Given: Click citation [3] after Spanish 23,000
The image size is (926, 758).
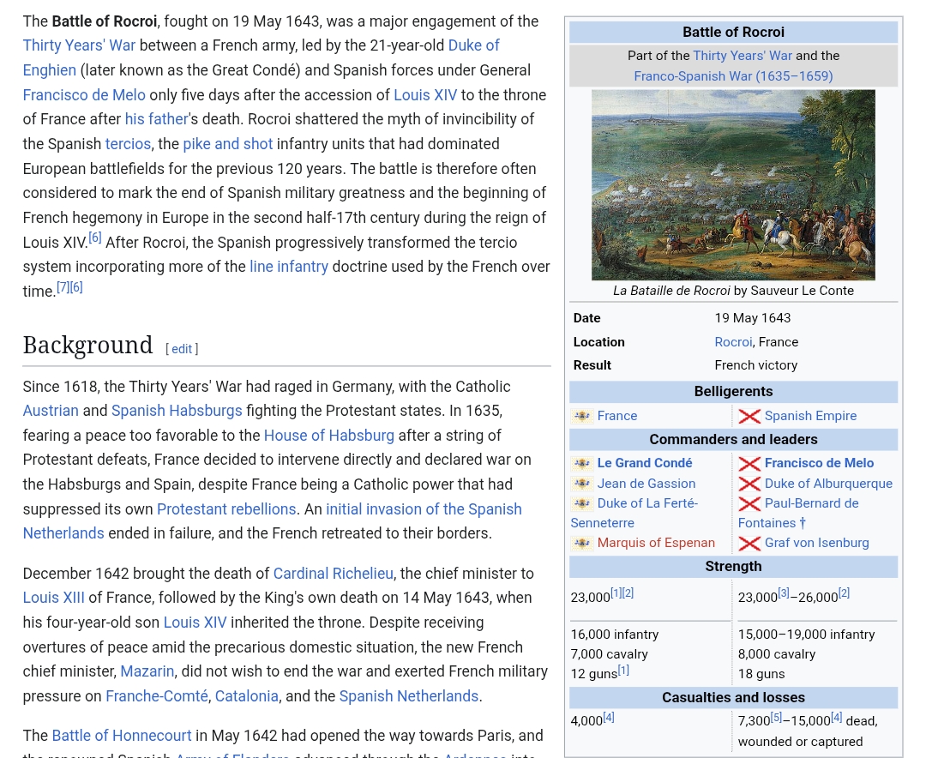Looking at the screenshot, I should (x=783, y=593).
